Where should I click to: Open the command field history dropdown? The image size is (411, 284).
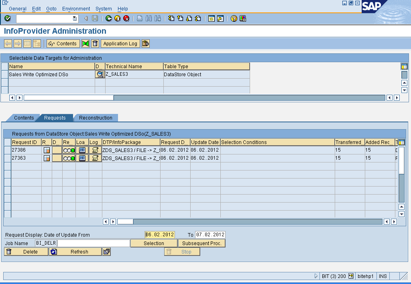(x=75, y=18)
